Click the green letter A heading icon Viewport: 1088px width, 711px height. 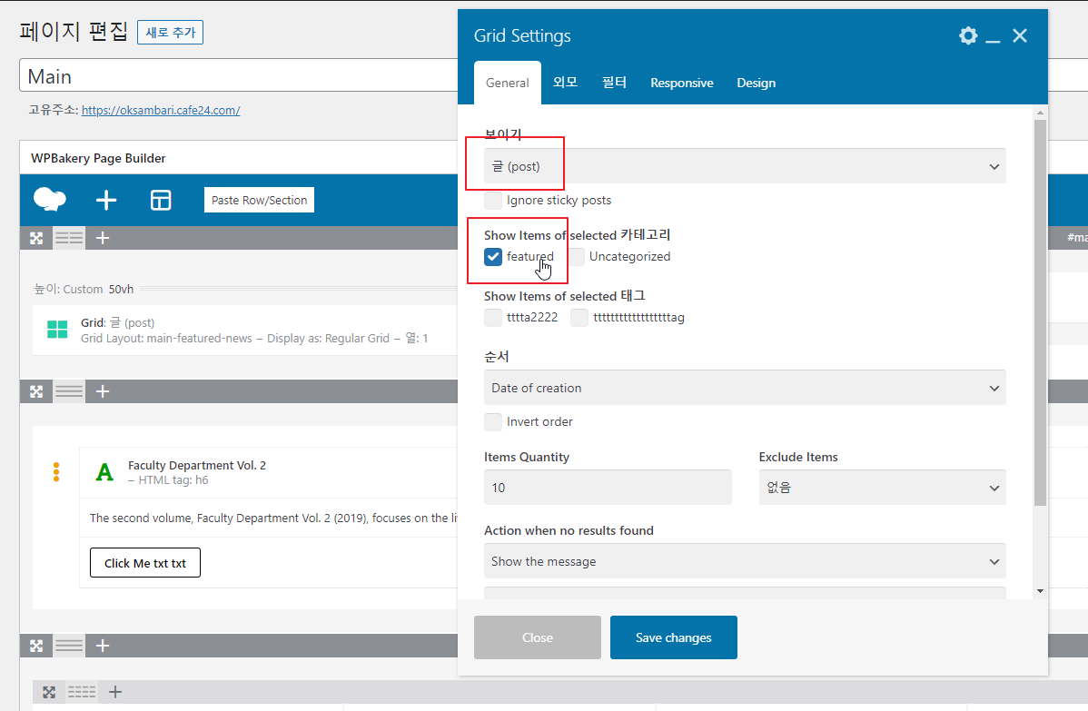(x=104, y=472)
